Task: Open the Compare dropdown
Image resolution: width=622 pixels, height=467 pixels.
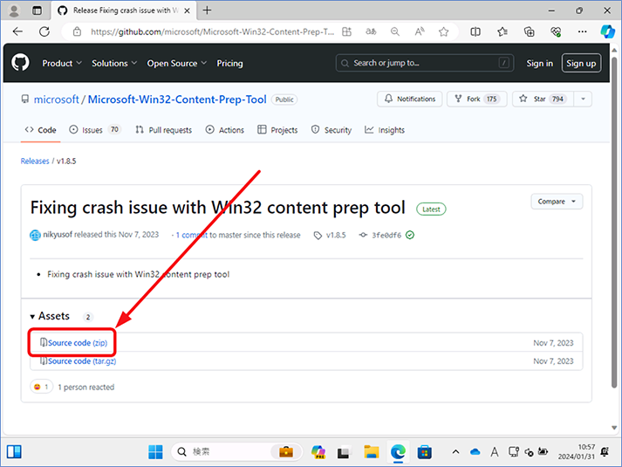Action: 557,202
